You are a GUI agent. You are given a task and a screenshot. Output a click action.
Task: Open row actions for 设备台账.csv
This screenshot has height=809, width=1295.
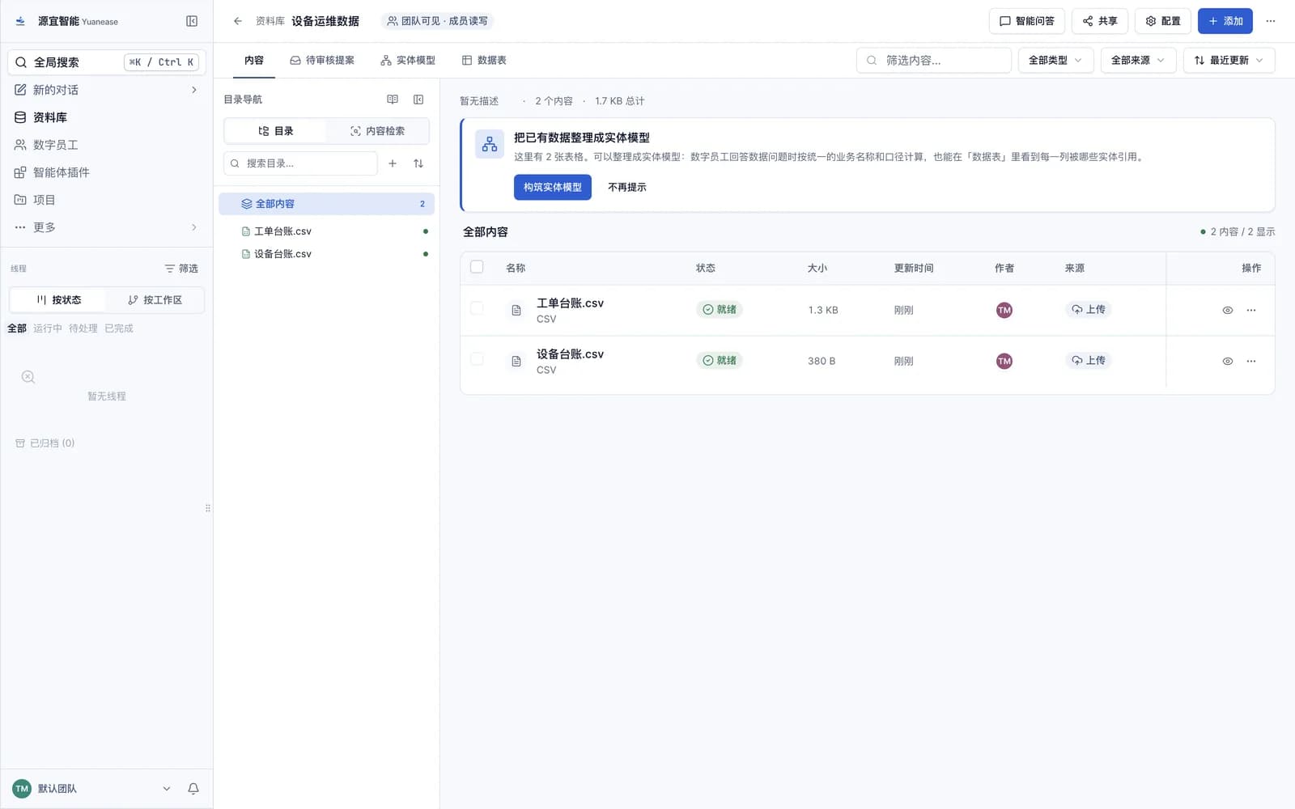[x=1251, y=361]
